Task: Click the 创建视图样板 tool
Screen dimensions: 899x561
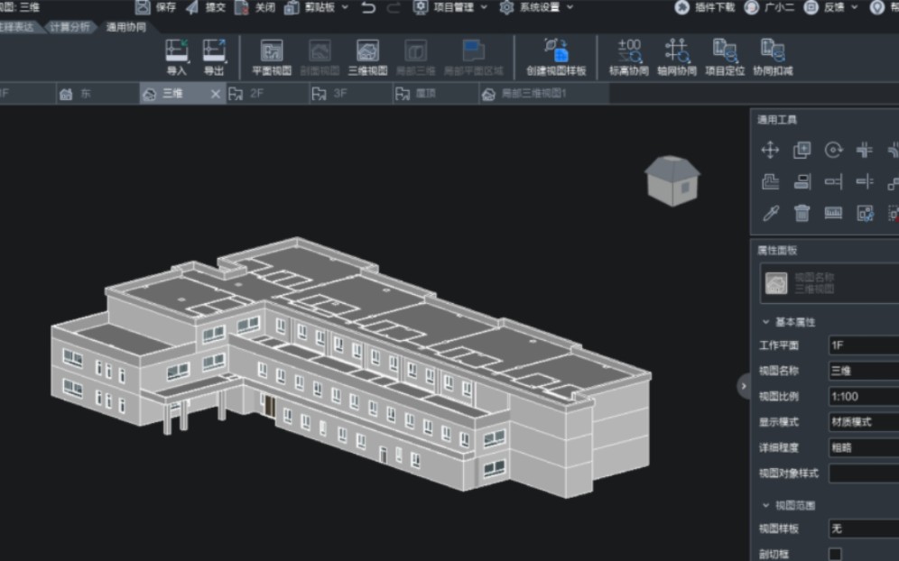Action: 556,58
